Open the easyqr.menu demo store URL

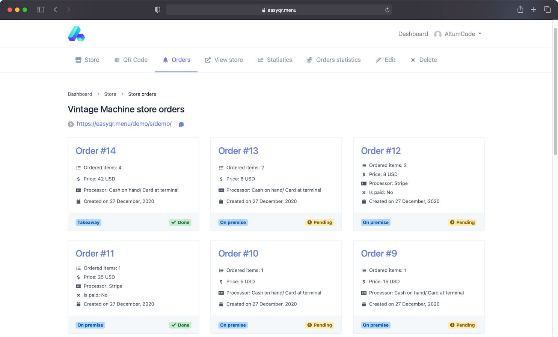pyautogui.click(x=124, y=124)
